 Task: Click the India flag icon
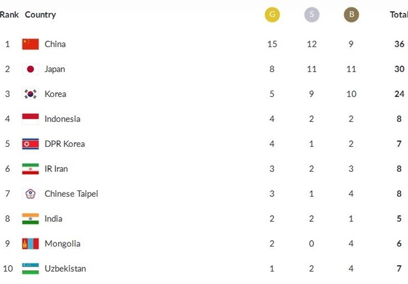coord(31,219)
